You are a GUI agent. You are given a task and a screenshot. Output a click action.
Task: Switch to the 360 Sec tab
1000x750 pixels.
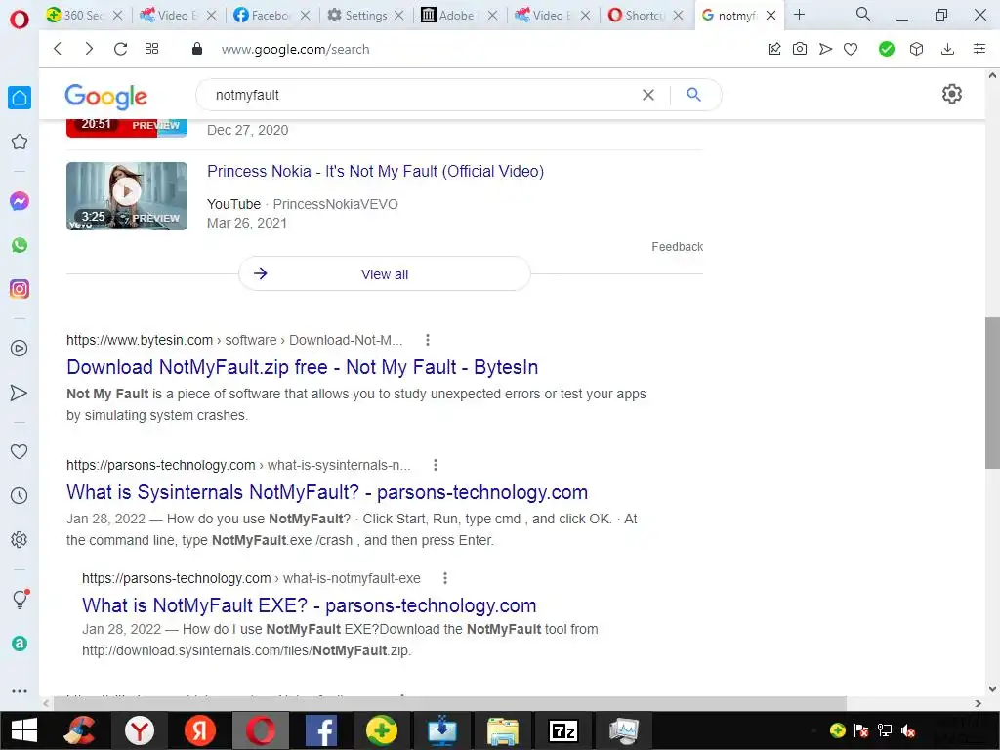point(75,15)
